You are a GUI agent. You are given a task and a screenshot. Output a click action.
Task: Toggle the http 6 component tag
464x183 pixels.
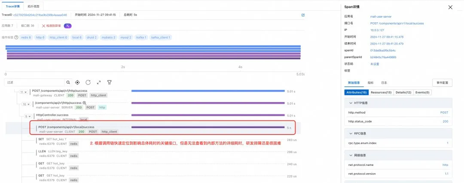(40, 37)
